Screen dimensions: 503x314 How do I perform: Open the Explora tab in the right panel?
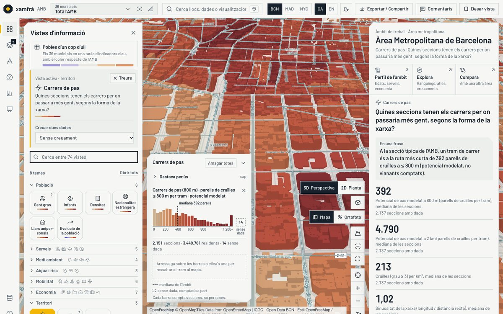click(433, 80)
